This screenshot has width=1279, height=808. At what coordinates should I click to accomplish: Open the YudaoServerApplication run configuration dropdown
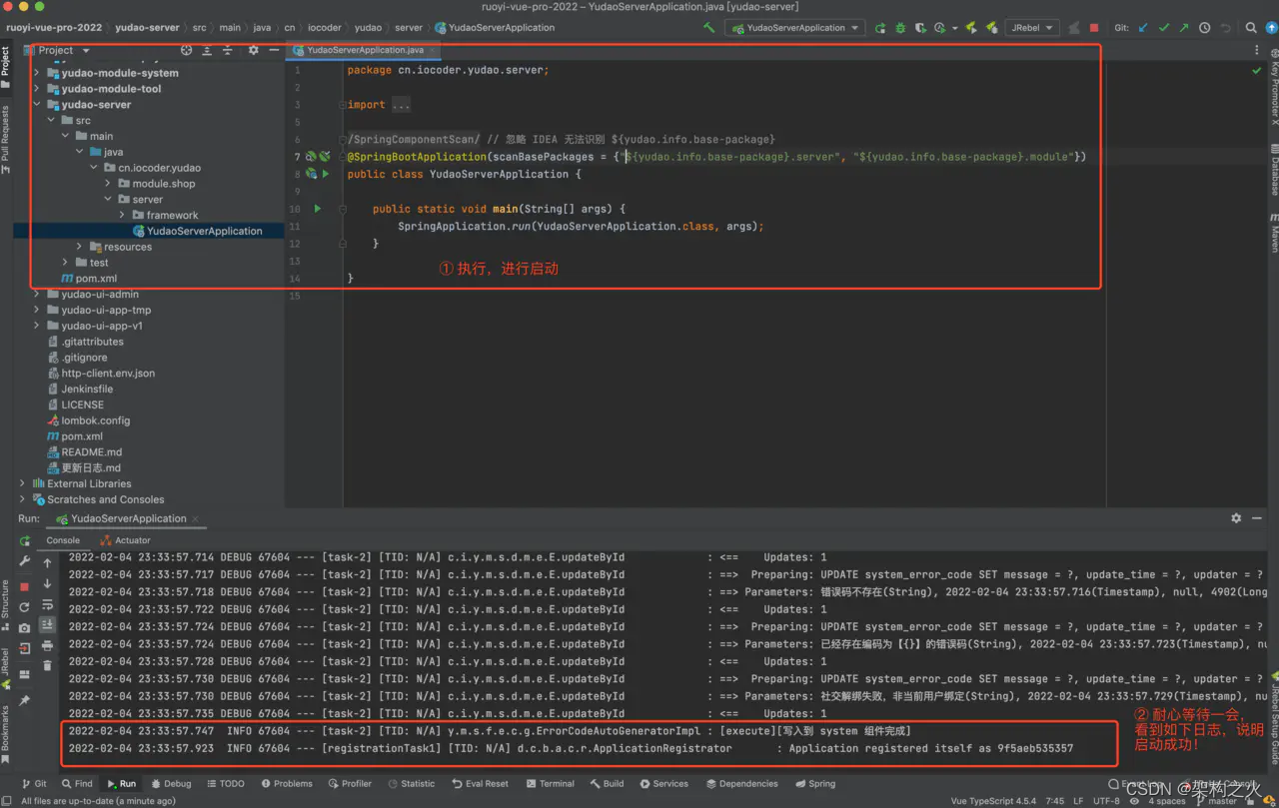(x=795, y=28)
